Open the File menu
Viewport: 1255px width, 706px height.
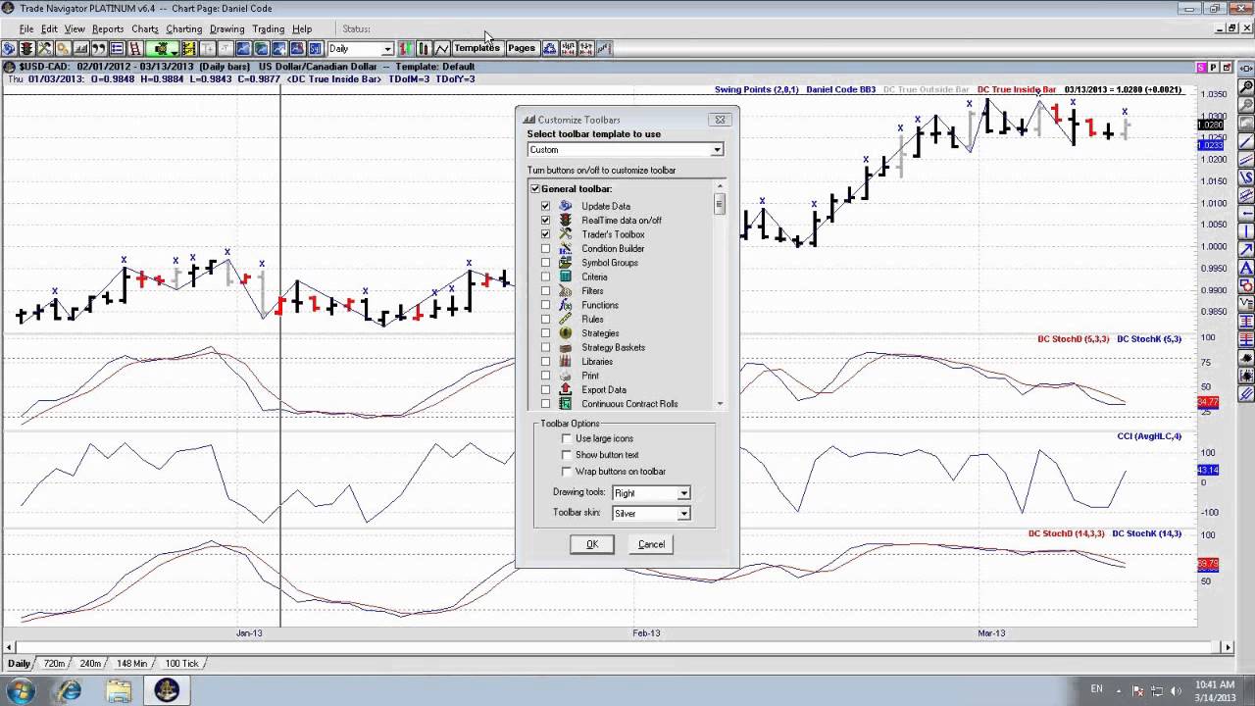click(x=26, y=29)
